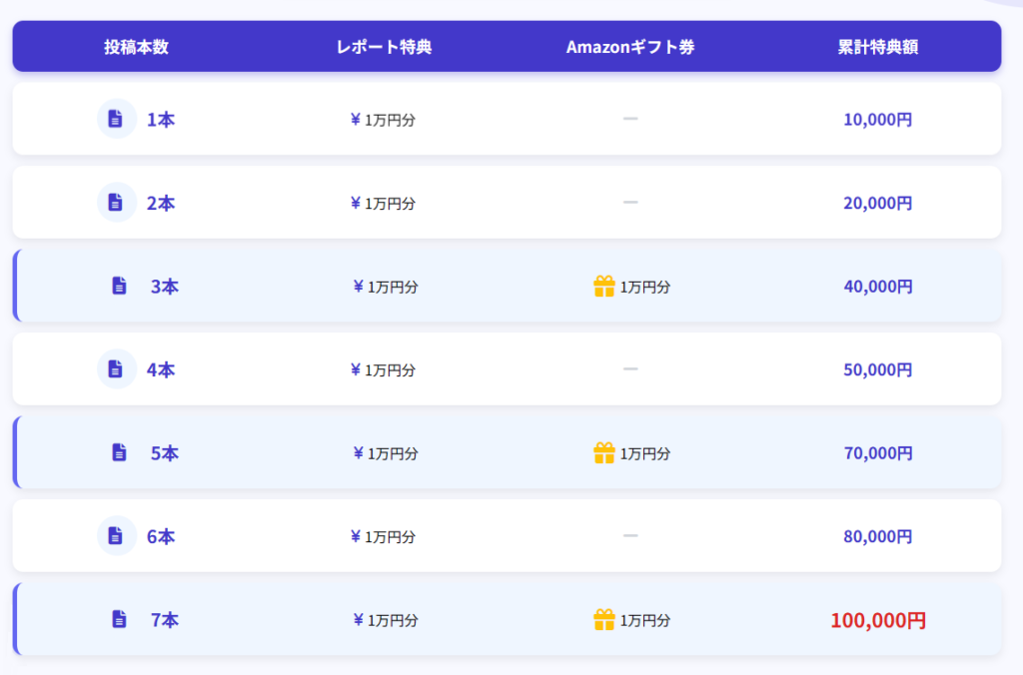Select the document icon in the 5本 row

tap(120, 453)
